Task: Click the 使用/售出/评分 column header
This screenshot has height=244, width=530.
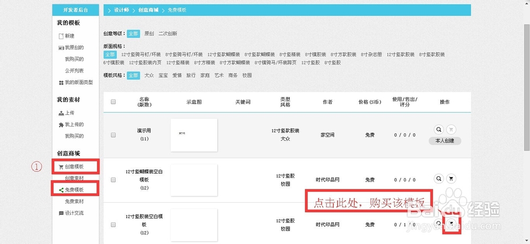Action: (405, 102)
